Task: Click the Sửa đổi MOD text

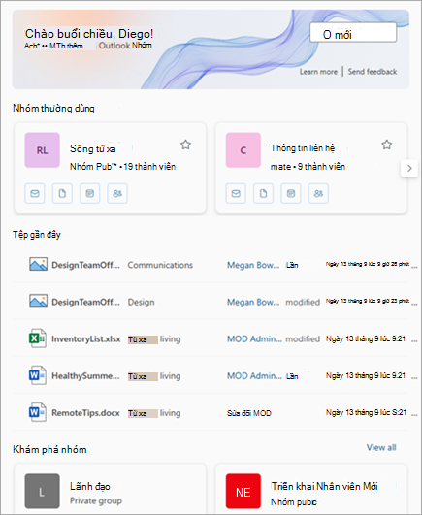Action: point(249,413)
